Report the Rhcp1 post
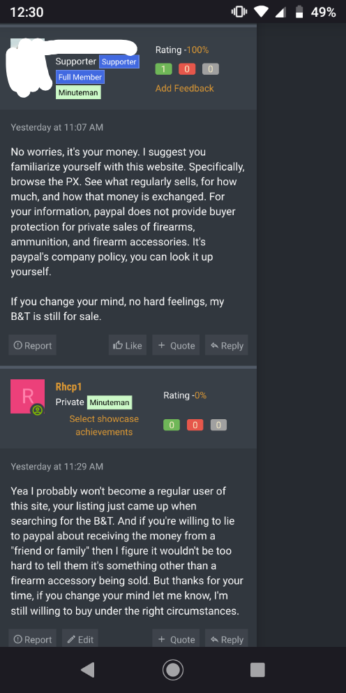 point(33,639)
